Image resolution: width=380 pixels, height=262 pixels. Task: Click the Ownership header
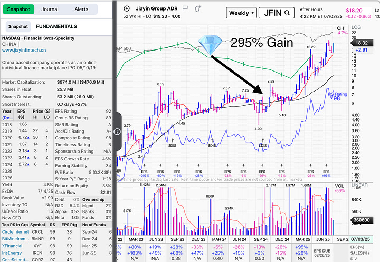click(93, 200)
